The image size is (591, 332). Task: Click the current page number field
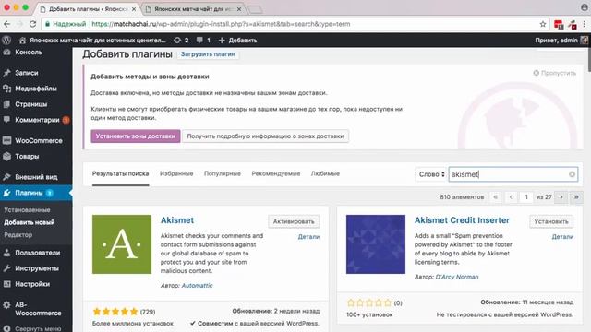pos(526,196)
